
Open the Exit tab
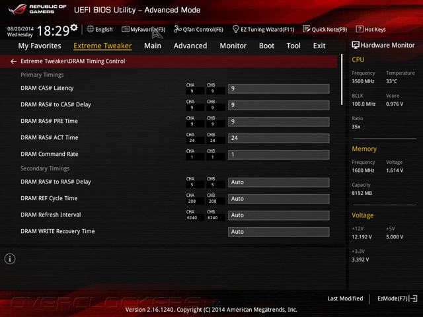(x=319, y=46)
